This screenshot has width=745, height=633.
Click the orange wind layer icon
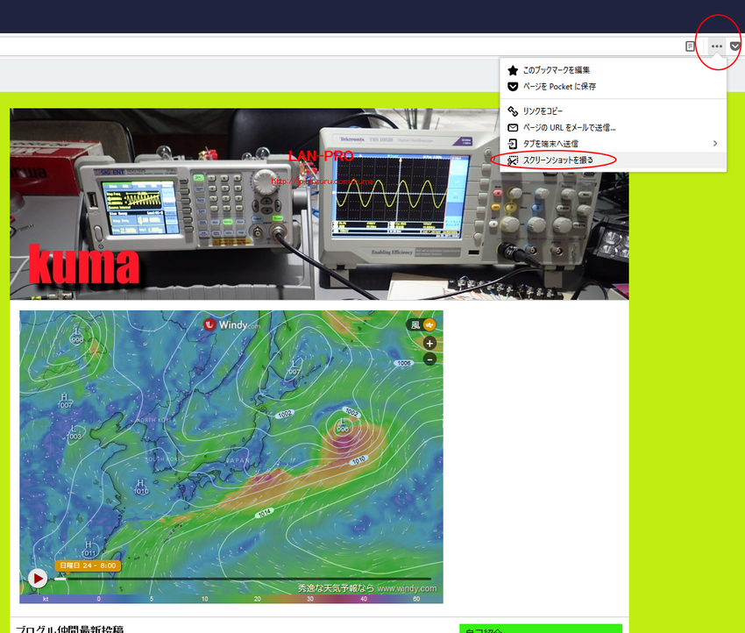pos(429,325)
